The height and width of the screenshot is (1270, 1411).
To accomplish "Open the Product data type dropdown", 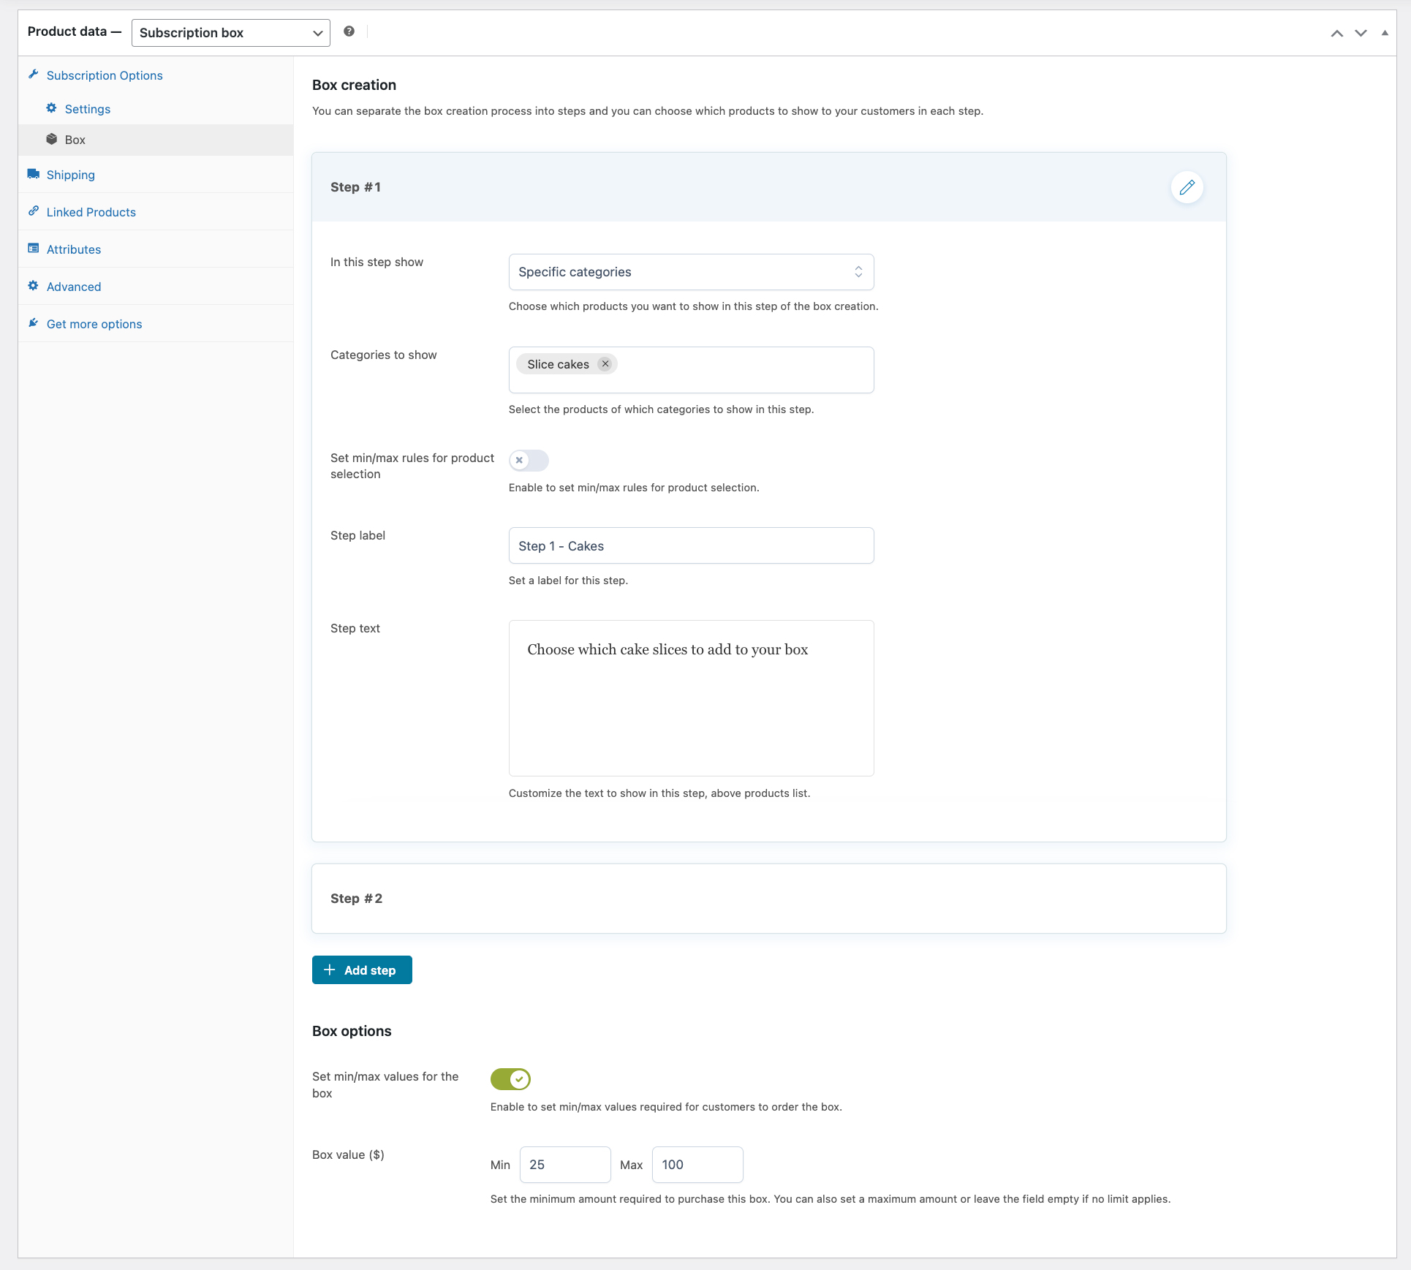I will pyautogui.click(x=230, y=33).
